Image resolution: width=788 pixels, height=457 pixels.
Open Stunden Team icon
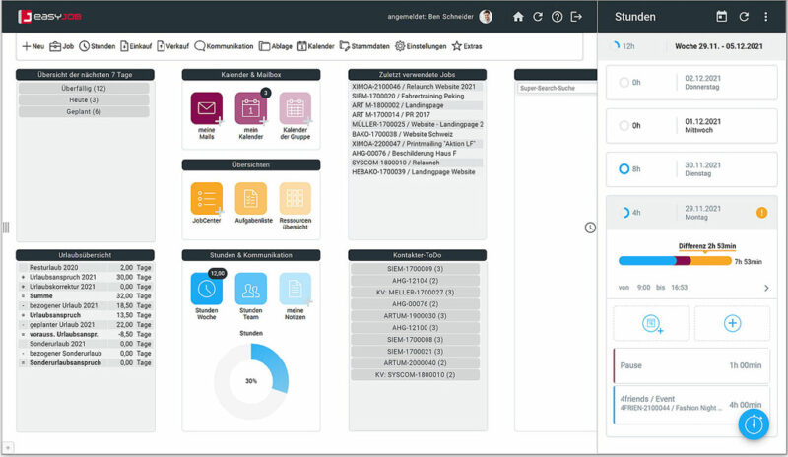[251, 290]
